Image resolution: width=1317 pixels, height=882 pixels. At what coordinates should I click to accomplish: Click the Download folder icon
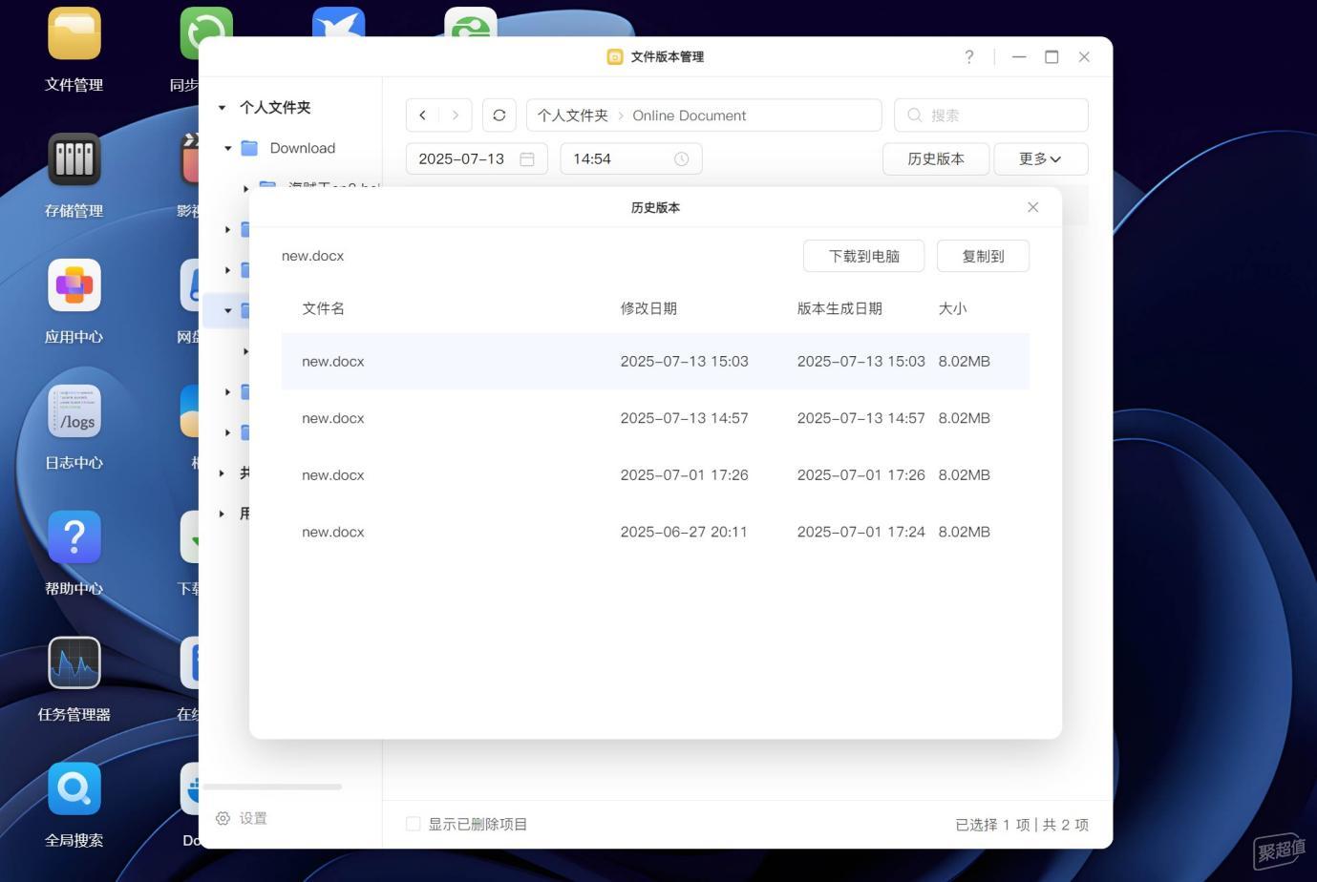250,148
